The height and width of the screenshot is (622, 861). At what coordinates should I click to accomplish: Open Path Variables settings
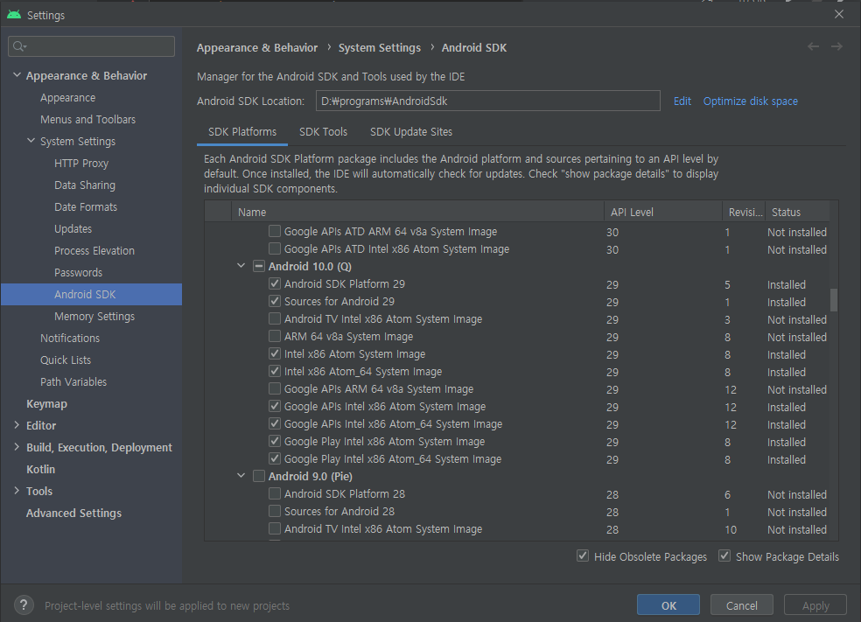click(73, 381)
